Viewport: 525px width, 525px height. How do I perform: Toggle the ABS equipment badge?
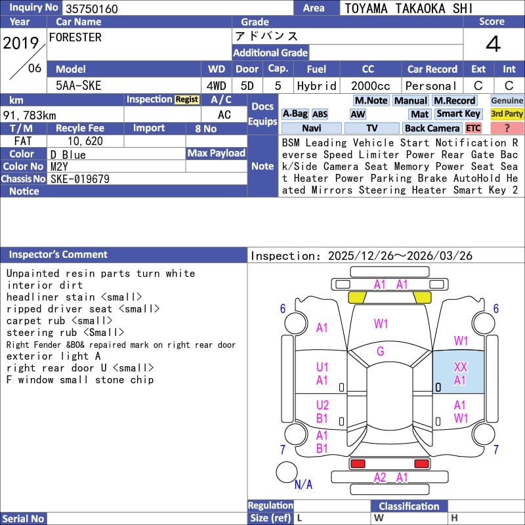tap(320, 114)
